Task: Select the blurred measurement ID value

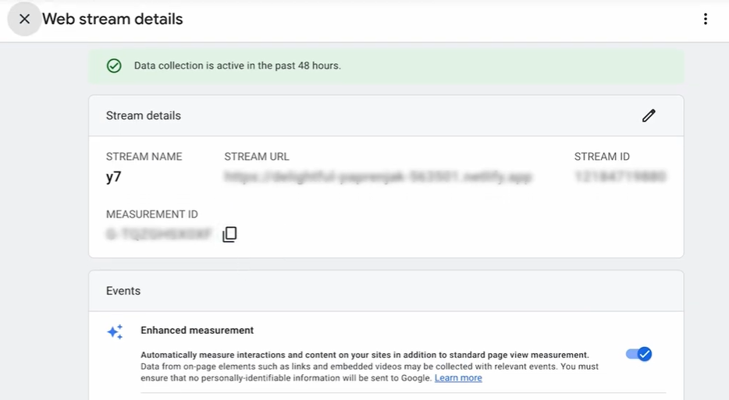Action: pos(158,234)
